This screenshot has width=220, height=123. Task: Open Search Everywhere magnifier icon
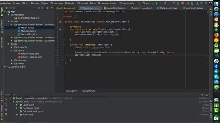tap(206, 3)
